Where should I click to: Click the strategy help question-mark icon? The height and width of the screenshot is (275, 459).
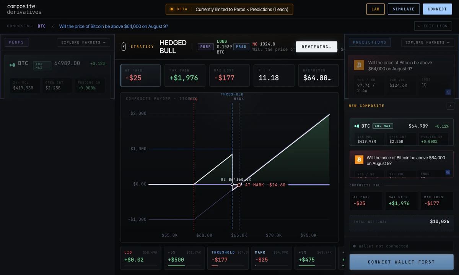[x=124, y=47]
